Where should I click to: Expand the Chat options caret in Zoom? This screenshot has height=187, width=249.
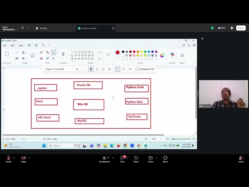128,158
